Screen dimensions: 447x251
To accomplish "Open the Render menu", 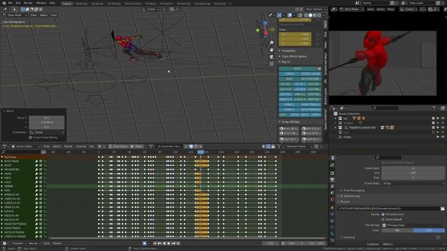I will 28,3.
